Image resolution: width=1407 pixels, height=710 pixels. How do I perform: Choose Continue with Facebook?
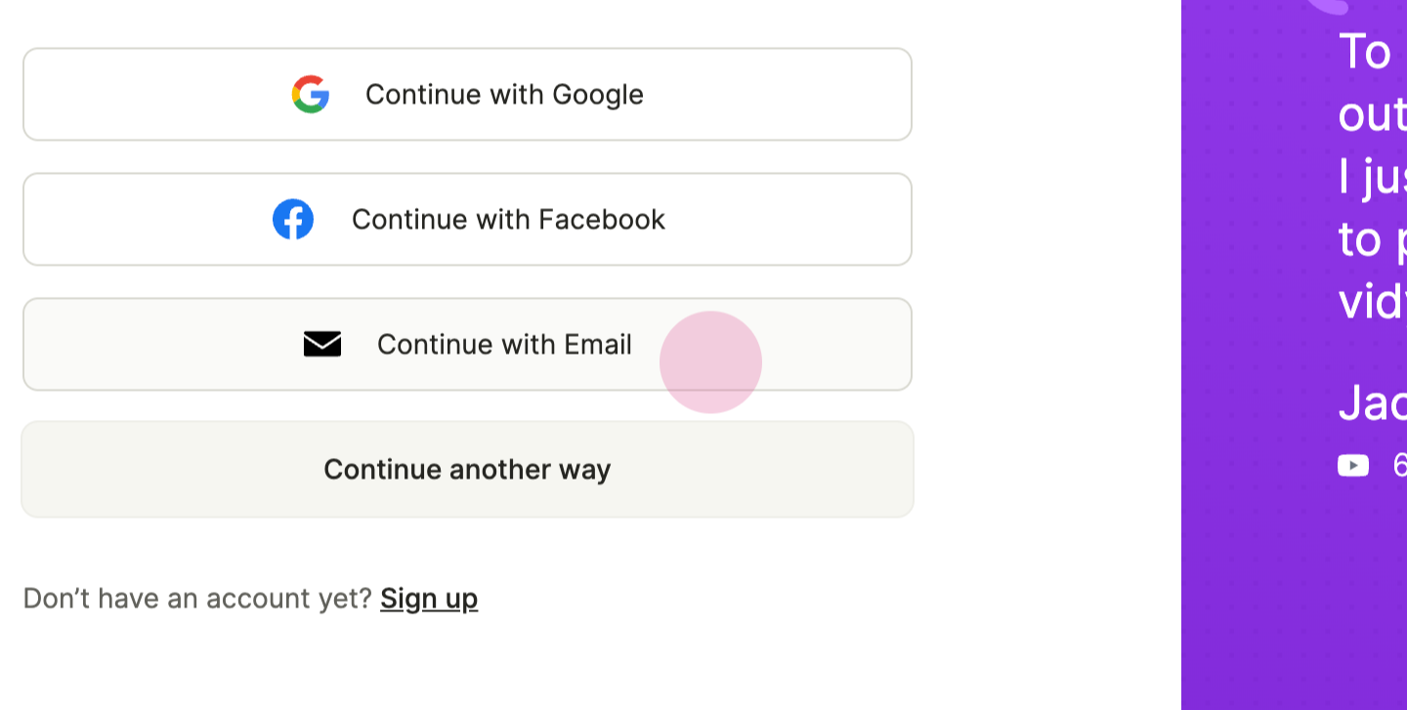[467, 219]
